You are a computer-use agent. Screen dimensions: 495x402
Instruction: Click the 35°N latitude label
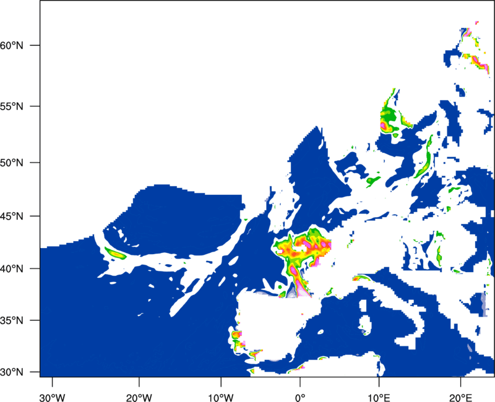coord(12,320)
